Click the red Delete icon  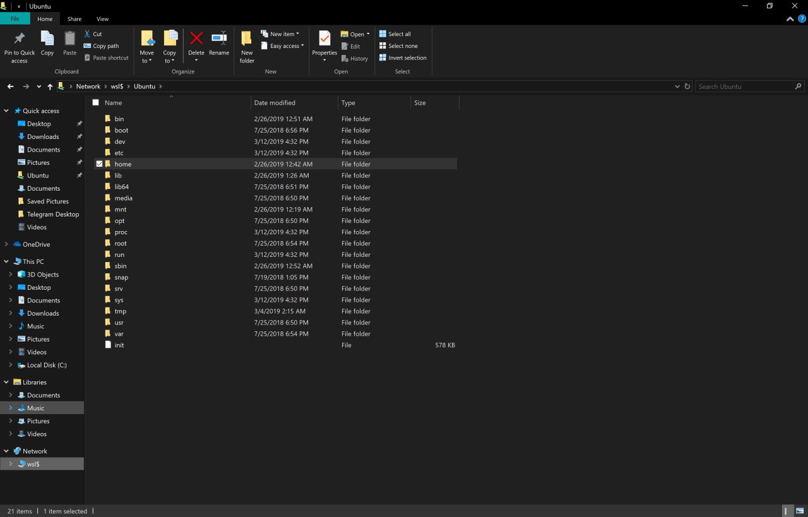[x=196, y=38]
